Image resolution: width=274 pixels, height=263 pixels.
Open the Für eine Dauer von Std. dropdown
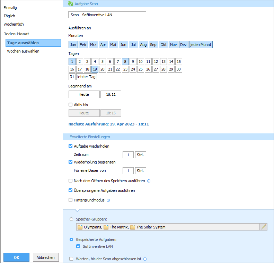(140, 171)
